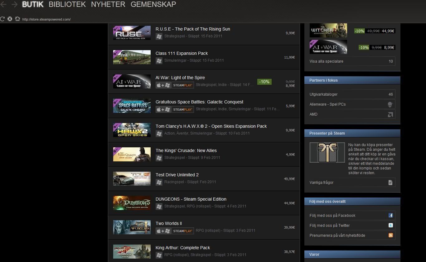Select Tom Clancy's H.A.W.X. 2 Open Skies title
426x262 pixels.
click(211, 126)
